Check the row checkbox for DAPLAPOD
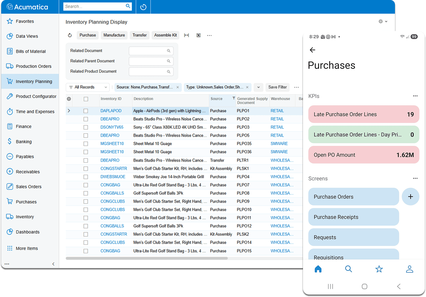Viewport: 426px width, 297px height. (86, 111)
